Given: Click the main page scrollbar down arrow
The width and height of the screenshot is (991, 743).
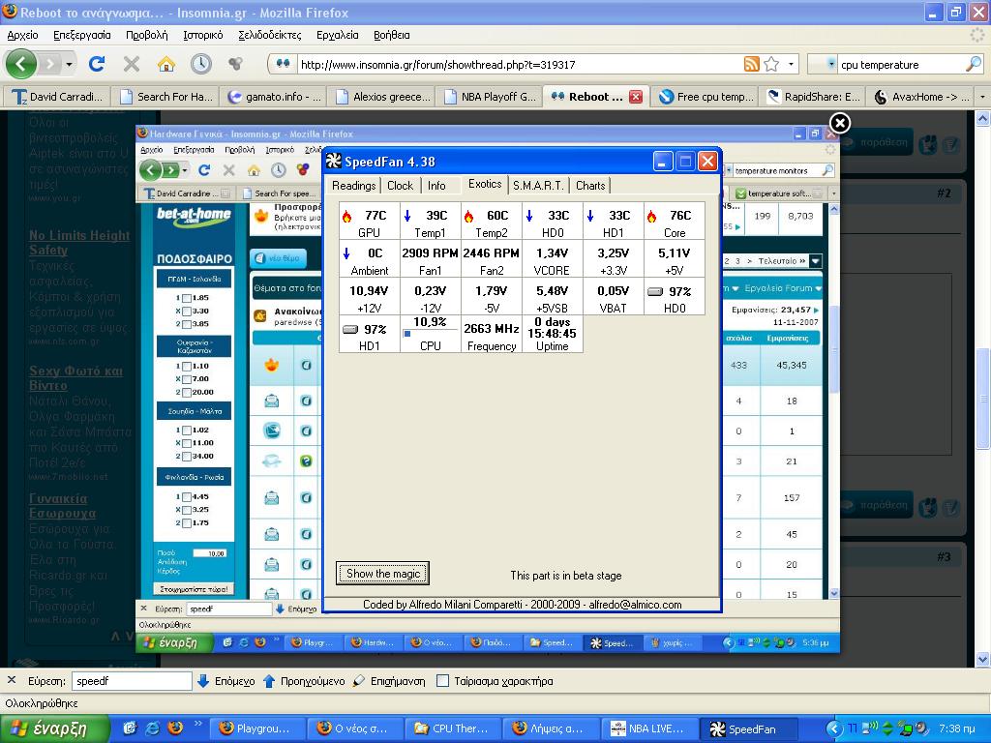Looking at the screenshot, I should tap(983, 660).
